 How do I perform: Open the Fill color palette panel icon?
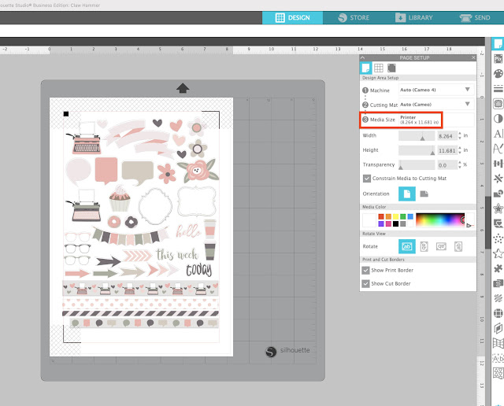[498, 73]
